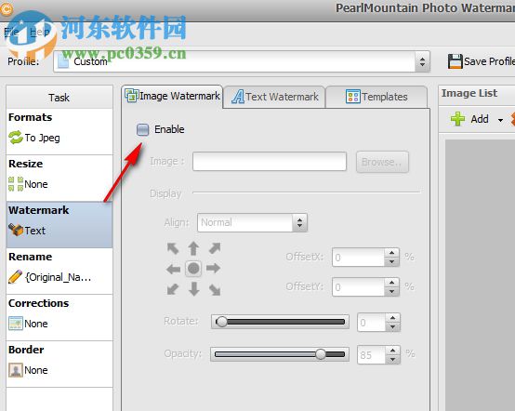This screenshot has width=515, height=411.
Task: Click the Rotate 0 value field
Action: coord(372,323)
